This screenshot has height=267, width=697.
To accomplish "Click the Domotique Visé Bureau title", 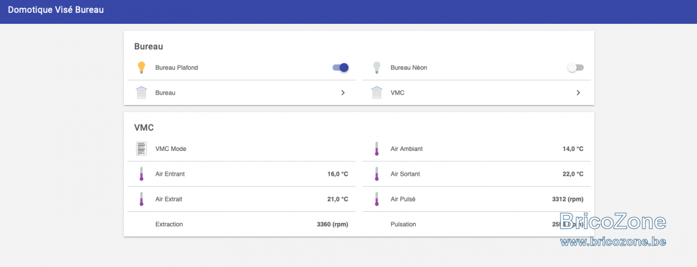I will point(56,10).
